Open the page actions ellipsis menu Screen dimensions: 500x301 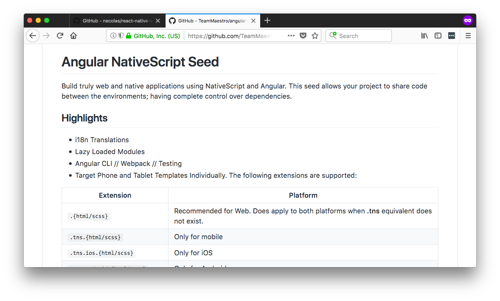tap(291, 36)
